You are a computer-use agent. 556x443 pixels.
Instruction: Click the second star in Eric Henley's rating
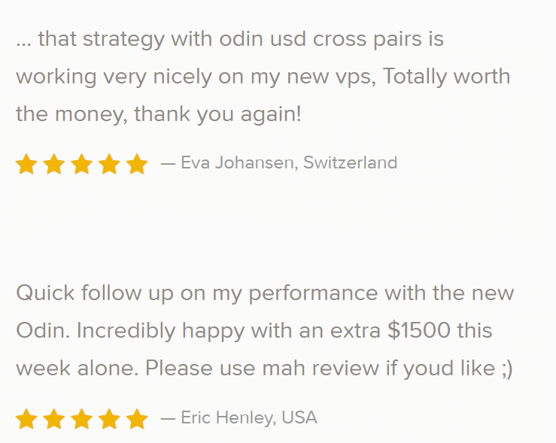click(x=54, y=419)
